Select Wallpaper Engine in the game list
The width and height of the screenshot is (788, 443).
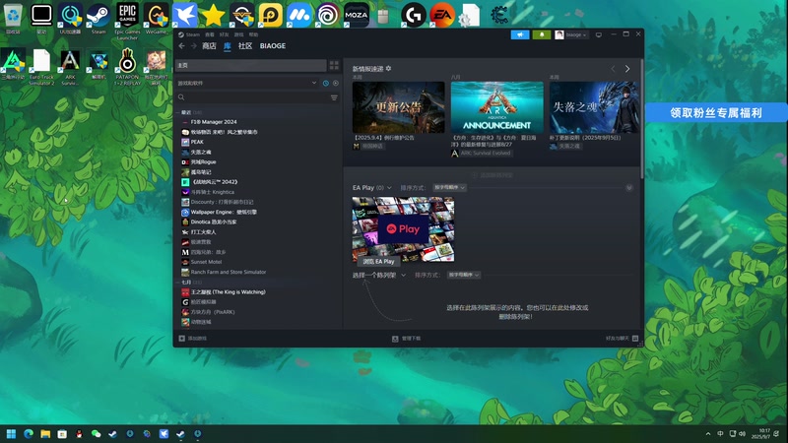[x=219, y=212]
